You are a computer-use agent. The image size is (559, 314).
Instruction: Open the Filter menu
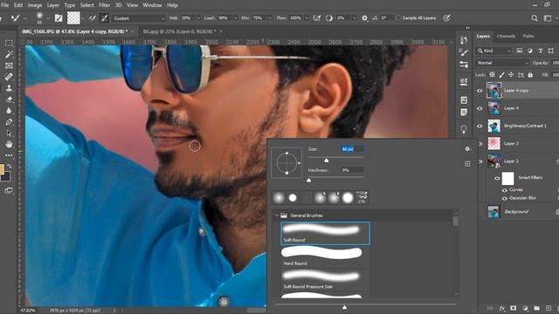pos(105,5)
